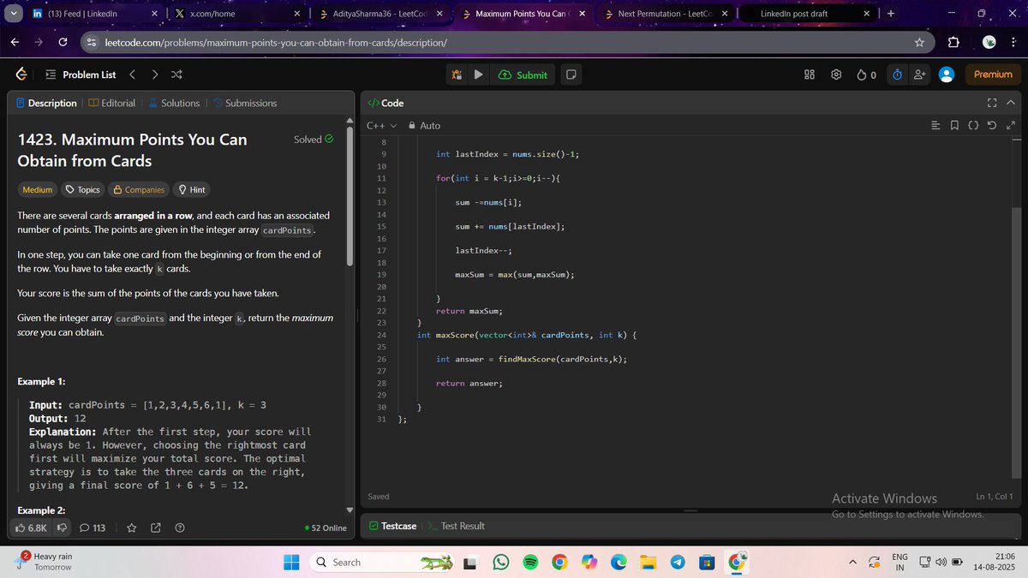Image resolution: width=1028 pixels, height=578 pixels.
Task: Open LeetCode settings gear icon
Action: click(x=836, y=74)
